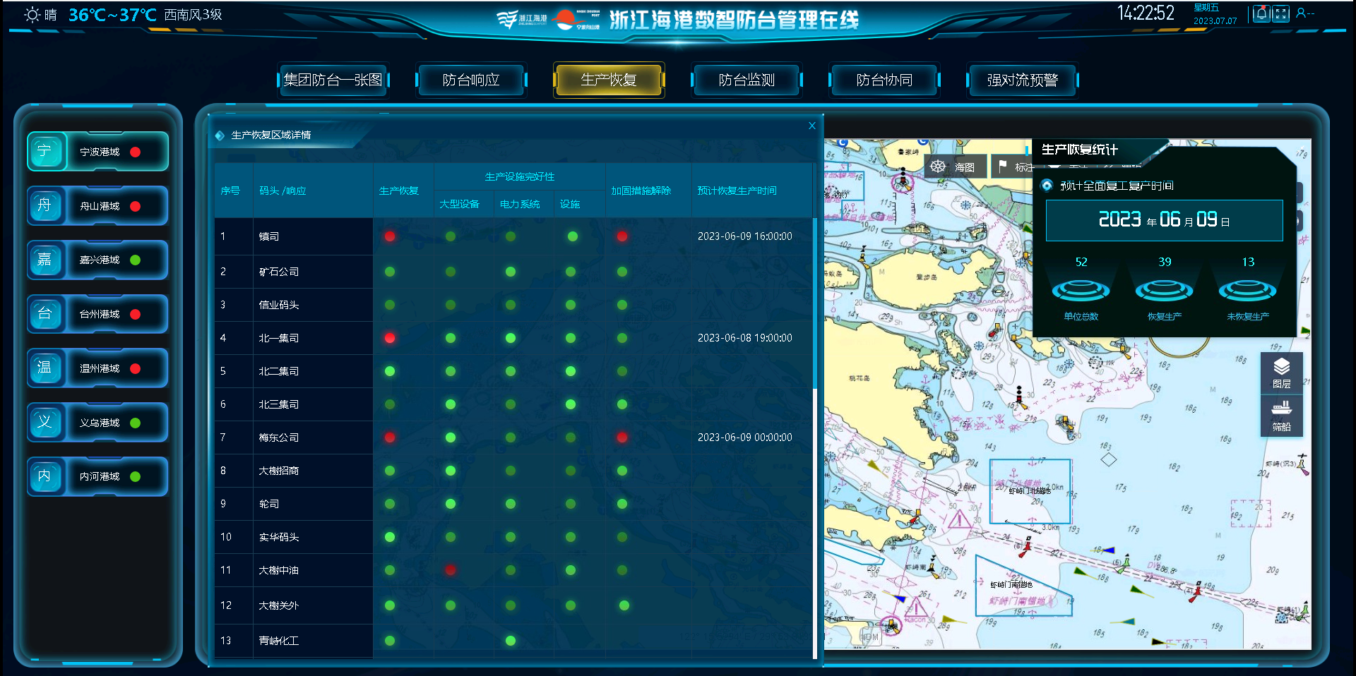Open the user account icon
This screenshot has width=1356, height=676.
[x=1301, y=13]
